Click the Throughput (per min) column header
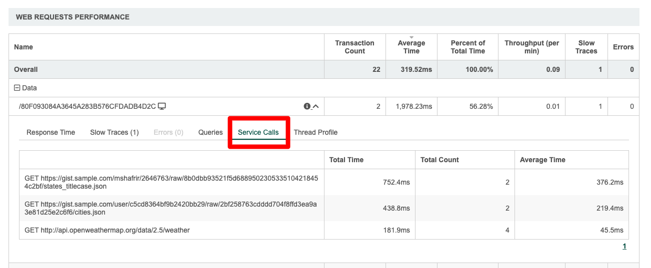The height and width of the screenshot is (268, 651). point(531,47)
